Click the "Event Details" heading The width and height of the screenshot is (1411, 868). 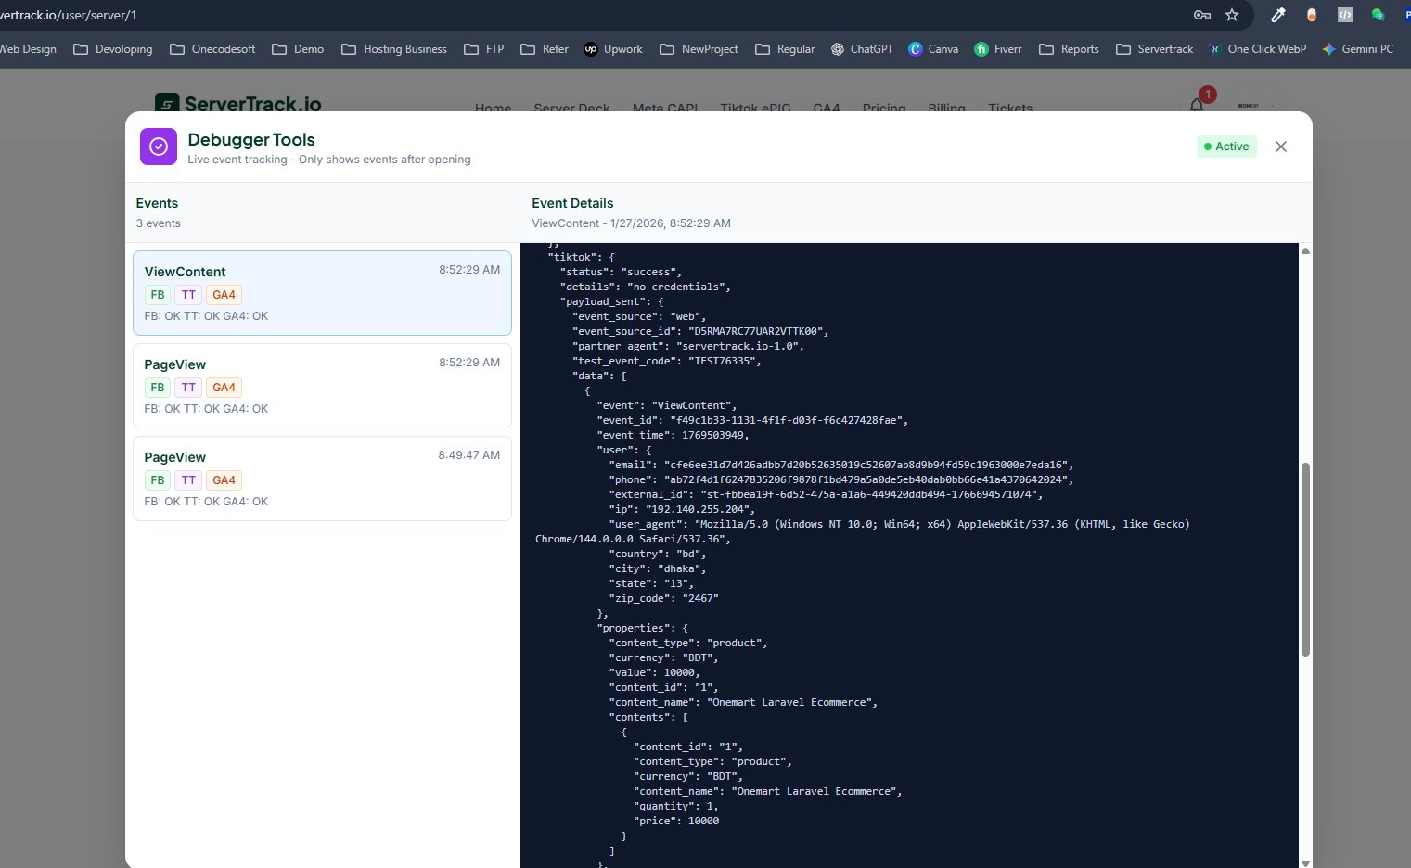572,203
